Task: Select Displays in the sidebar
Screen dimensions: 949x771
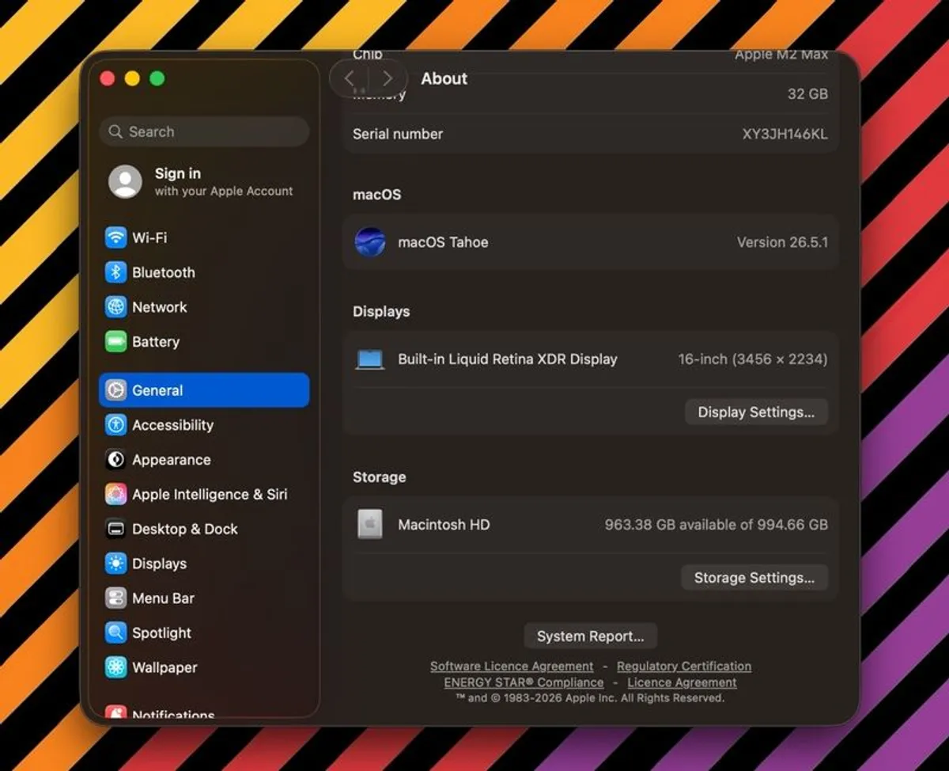Action: [204, 564]
